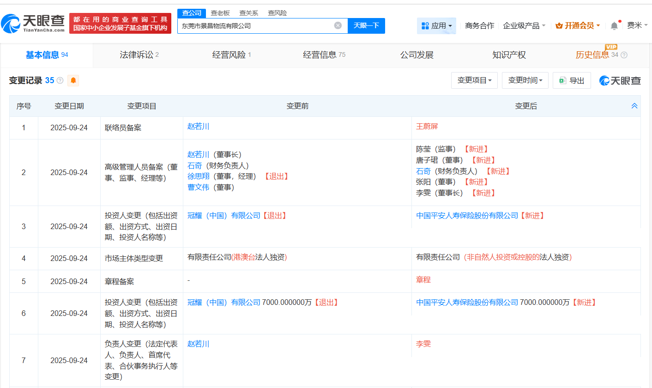Screen dimensions: 652x388
Task: Click the question mark help icon beside 变更记录
Action: 60,80
